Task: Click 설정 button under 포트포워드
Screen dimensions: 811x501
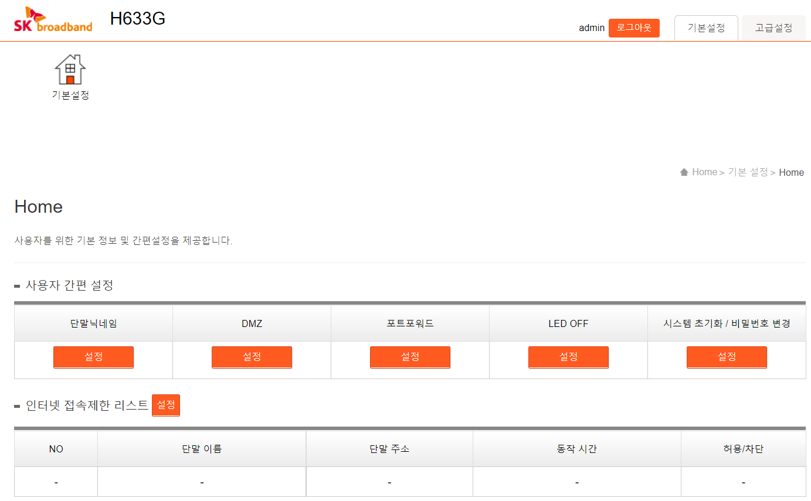Action: (x=410, y=357)
